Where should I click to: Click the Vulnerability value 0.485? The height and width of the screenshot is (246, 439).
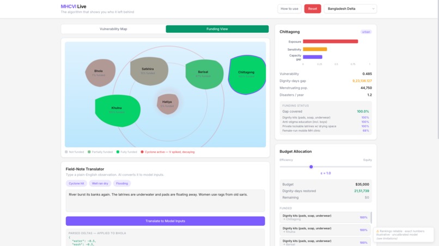[x=367, y=74]
